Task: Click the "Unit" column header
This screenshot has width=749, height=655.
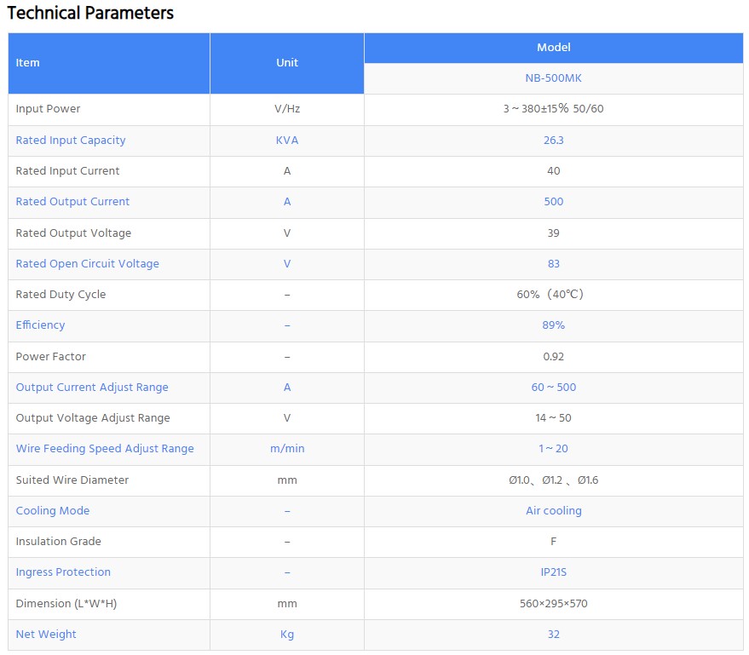Action: click(287, 63)
